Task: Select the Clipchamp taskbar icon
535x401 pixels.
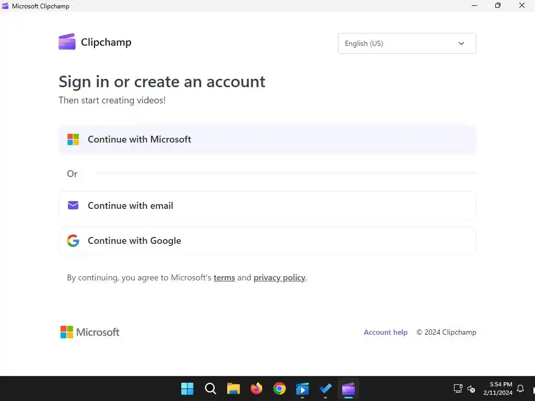Action: (x=348, y=388)
